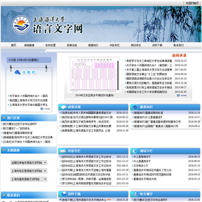Open the news item dated 2018-10-23
This screenshot has width=202, height=202.
[x=149, y=61]
